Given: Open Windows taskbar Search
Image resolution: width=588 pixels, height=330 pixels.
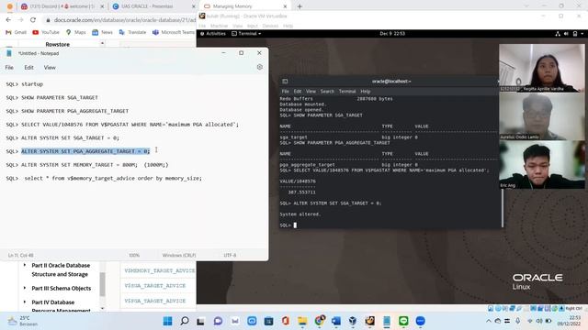Looking at the screenshot, I should click(185, 321).
